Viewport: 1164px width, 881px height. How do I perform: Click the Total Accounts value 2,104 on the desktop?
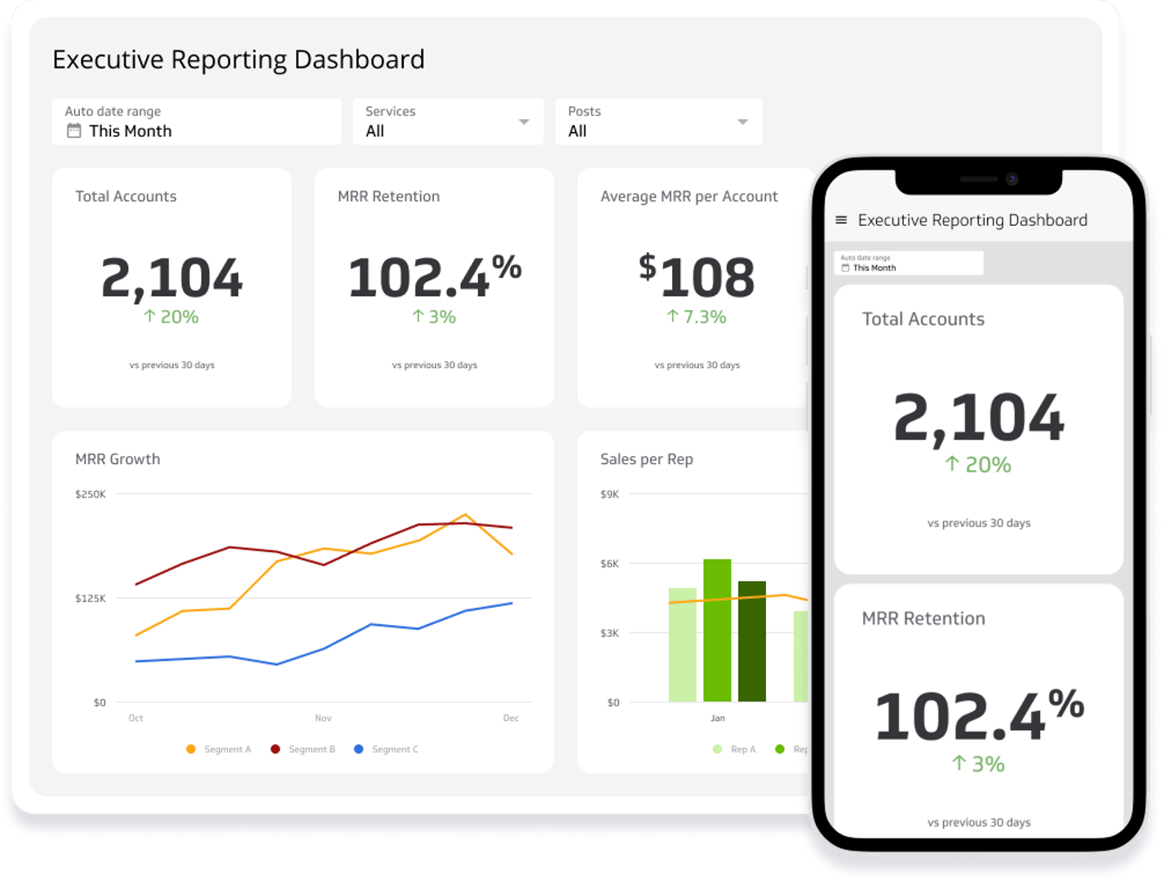tap(172, 278)
